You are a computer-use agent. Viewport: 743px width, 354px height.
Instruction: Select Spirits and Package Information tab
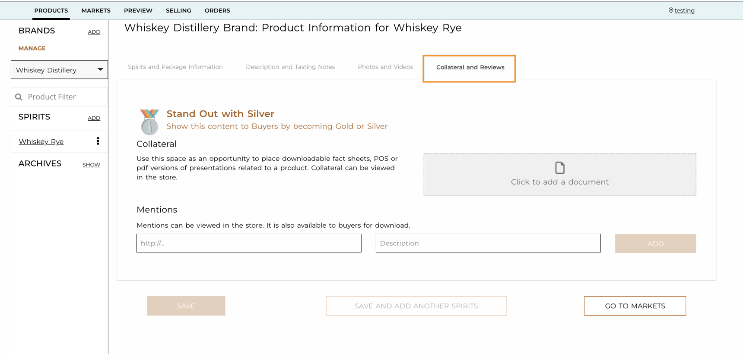tap(175, 67)
